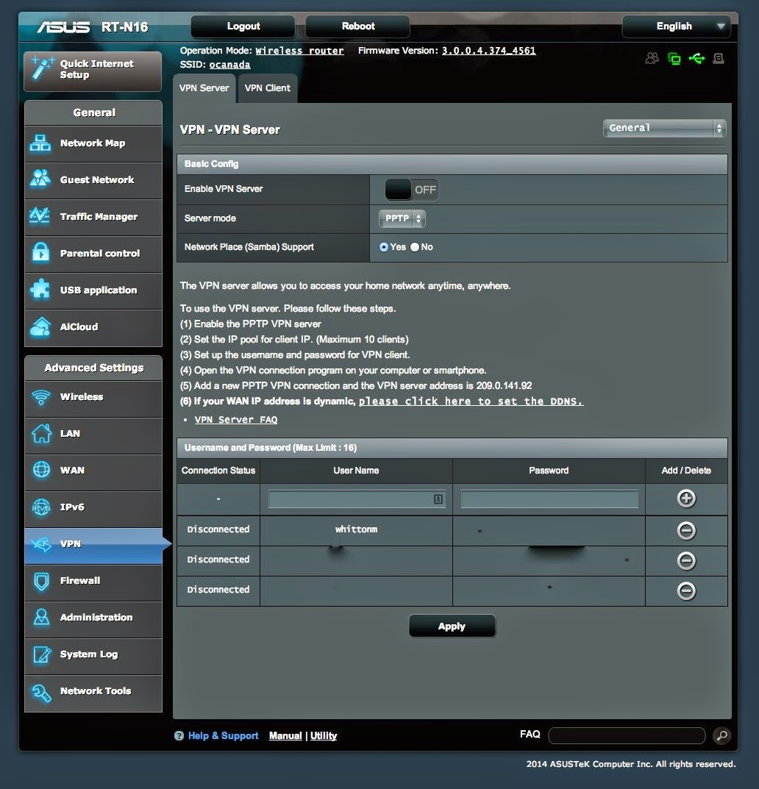Select Yes for Samba support
This screenshot has height=789, width=759.
[x=383, y=247]
